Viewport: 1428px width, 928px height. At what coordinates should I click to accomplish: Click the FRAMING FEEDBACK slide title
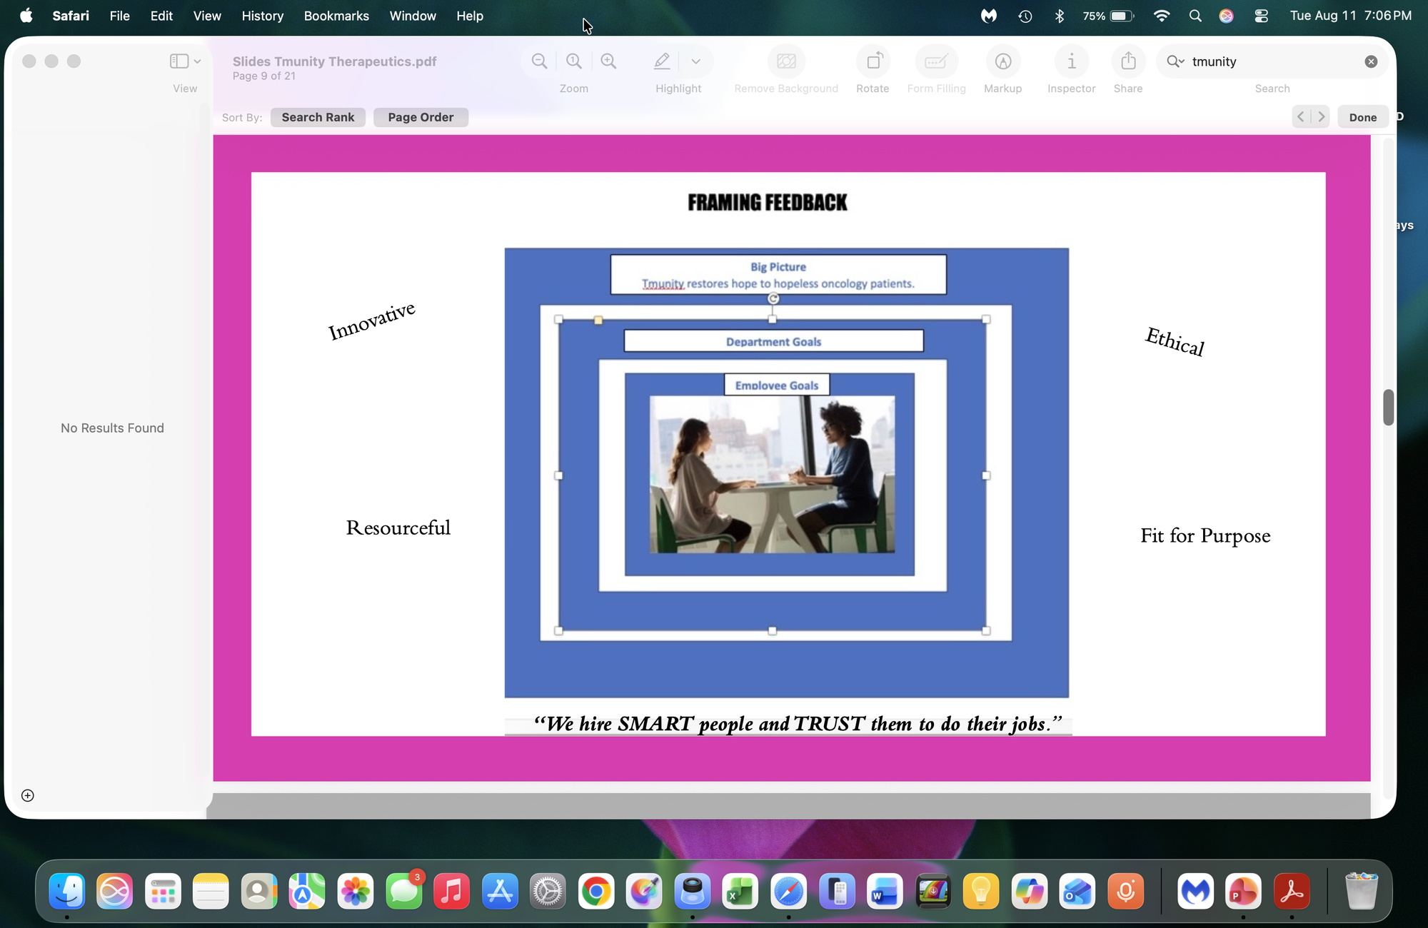coord(768,203)
